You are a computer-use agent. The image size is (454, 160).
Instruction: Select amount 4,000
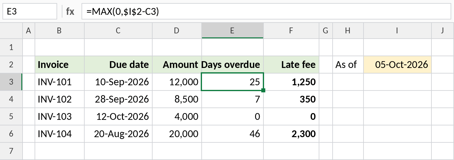pos(177,116)
